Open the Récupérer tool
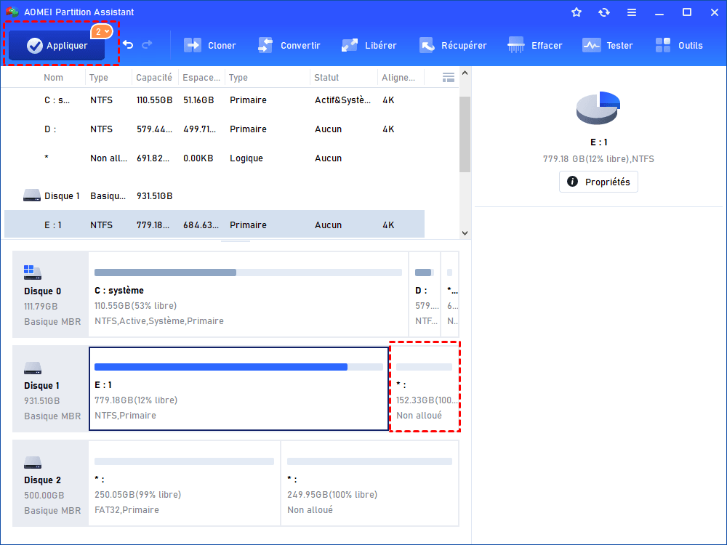The height and width of the screenshot is (545, 727). pos(453,45)
